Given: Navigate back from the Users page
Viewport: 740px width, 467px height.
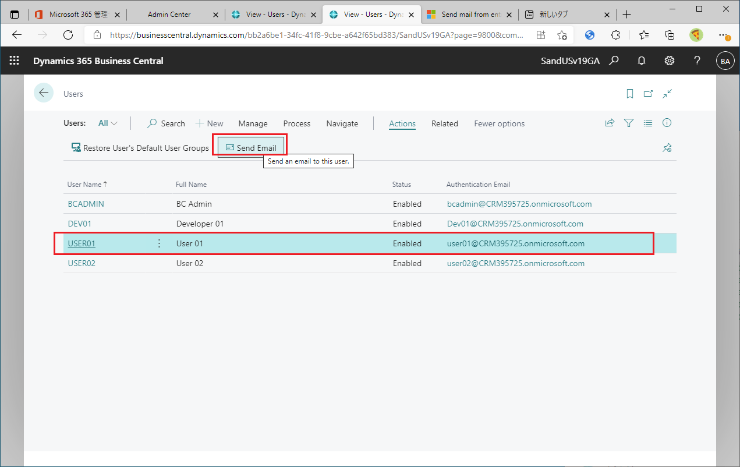Looking at the screenshot, I should (44, 93).
